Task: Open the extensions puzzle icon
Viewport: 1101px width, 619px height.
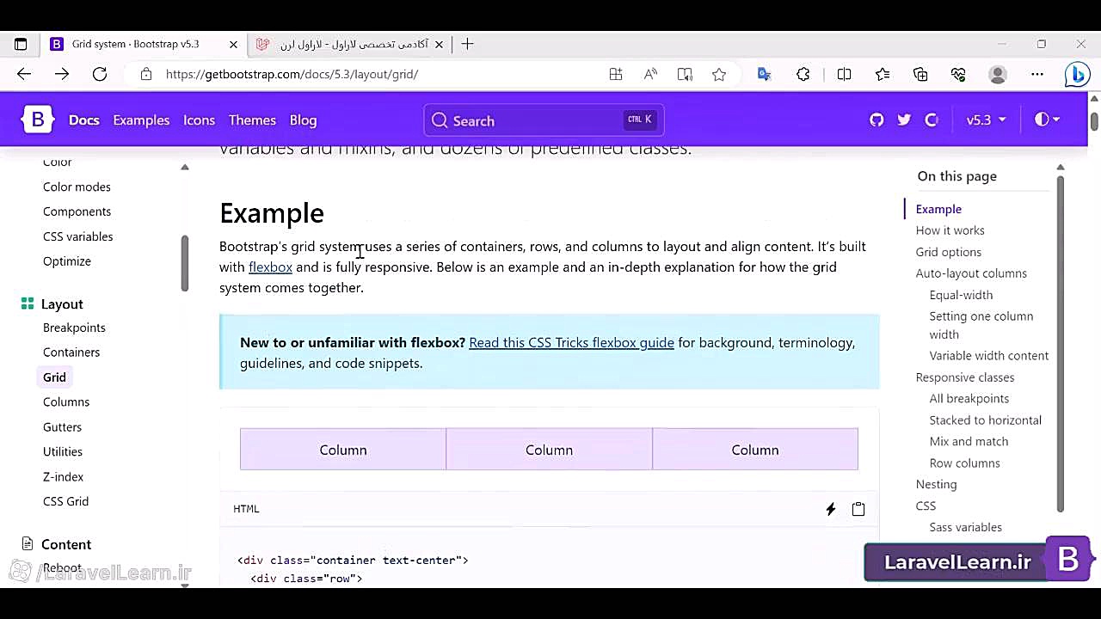Action: pyautogui.click(x=803, y=75)
